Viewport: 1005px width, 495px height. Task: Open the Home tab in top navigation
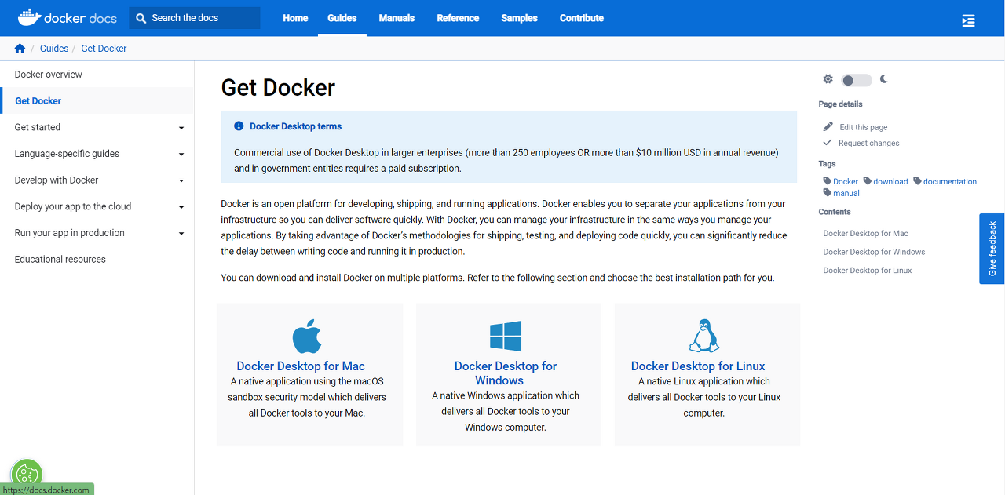(295, 18)
